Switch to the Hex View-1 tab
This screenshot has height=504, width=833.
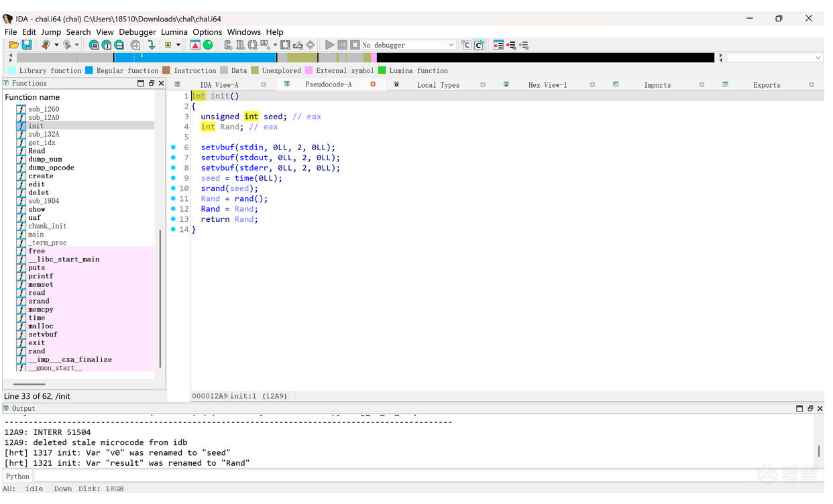[547, 85]
